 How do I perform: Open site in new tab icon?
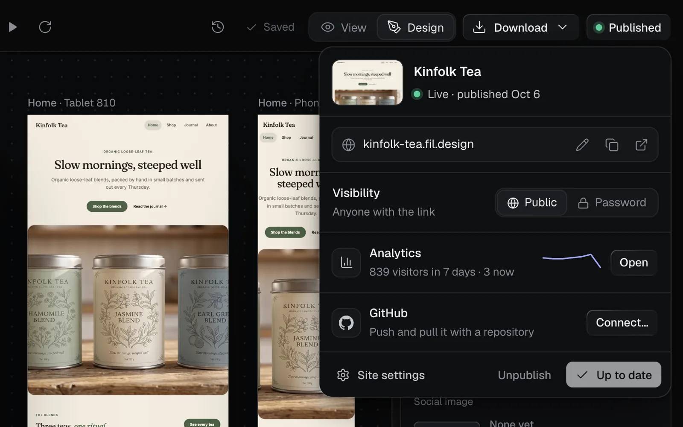641,145
